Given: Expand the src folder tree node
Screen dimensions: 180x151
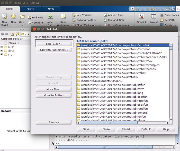Looking at the screenshot, I should tap(2, 55).
